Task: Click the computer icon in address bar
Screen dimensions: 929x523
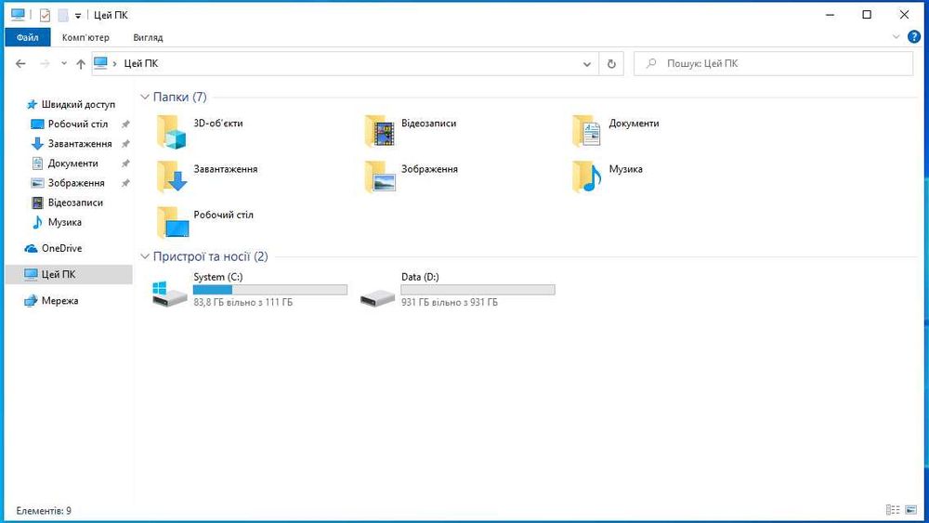Action: click(x=100, y=63)
